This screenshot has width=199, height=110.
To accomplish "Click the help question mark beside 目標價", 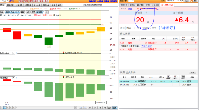I will click(146, 13).
